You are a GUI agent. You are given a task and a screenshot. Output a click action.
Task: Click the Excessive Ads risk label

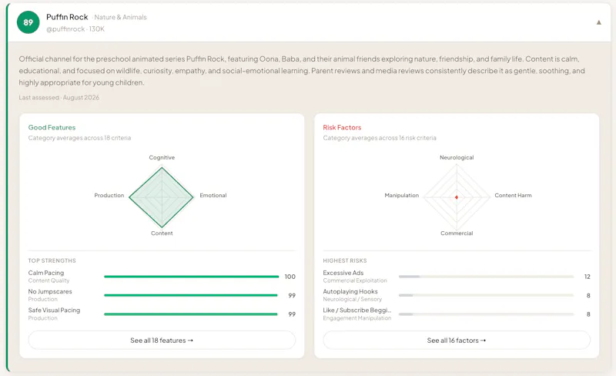pos(343,273)
